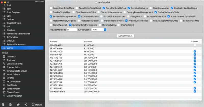Screen dimensions: 204x107
Task: Select the address cell 4010803200
Action: (56, 51)
